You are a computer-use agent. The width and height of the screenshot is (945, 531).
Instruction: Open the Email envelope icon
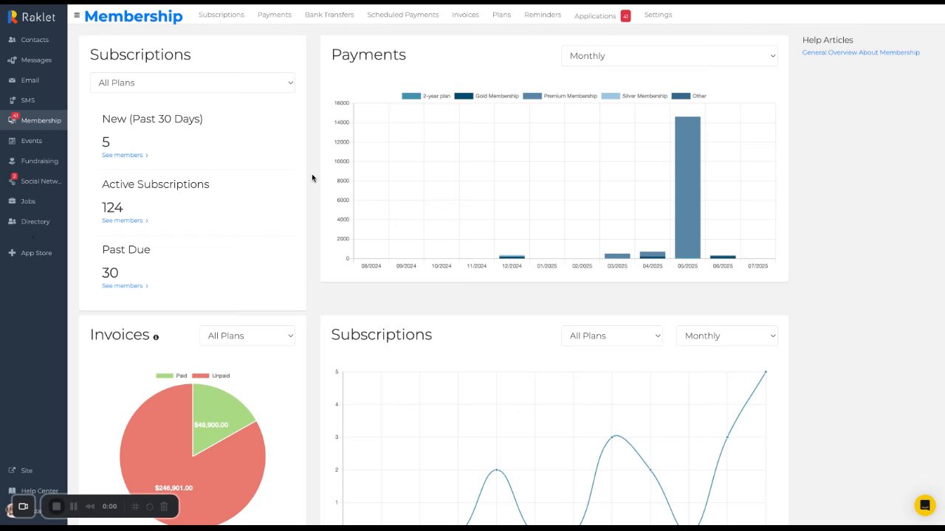coord(12,80)
